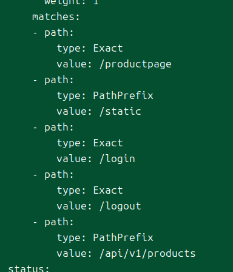Click the last '- path:' line
This screenshot has width=233, height=272.
[53, 222]
